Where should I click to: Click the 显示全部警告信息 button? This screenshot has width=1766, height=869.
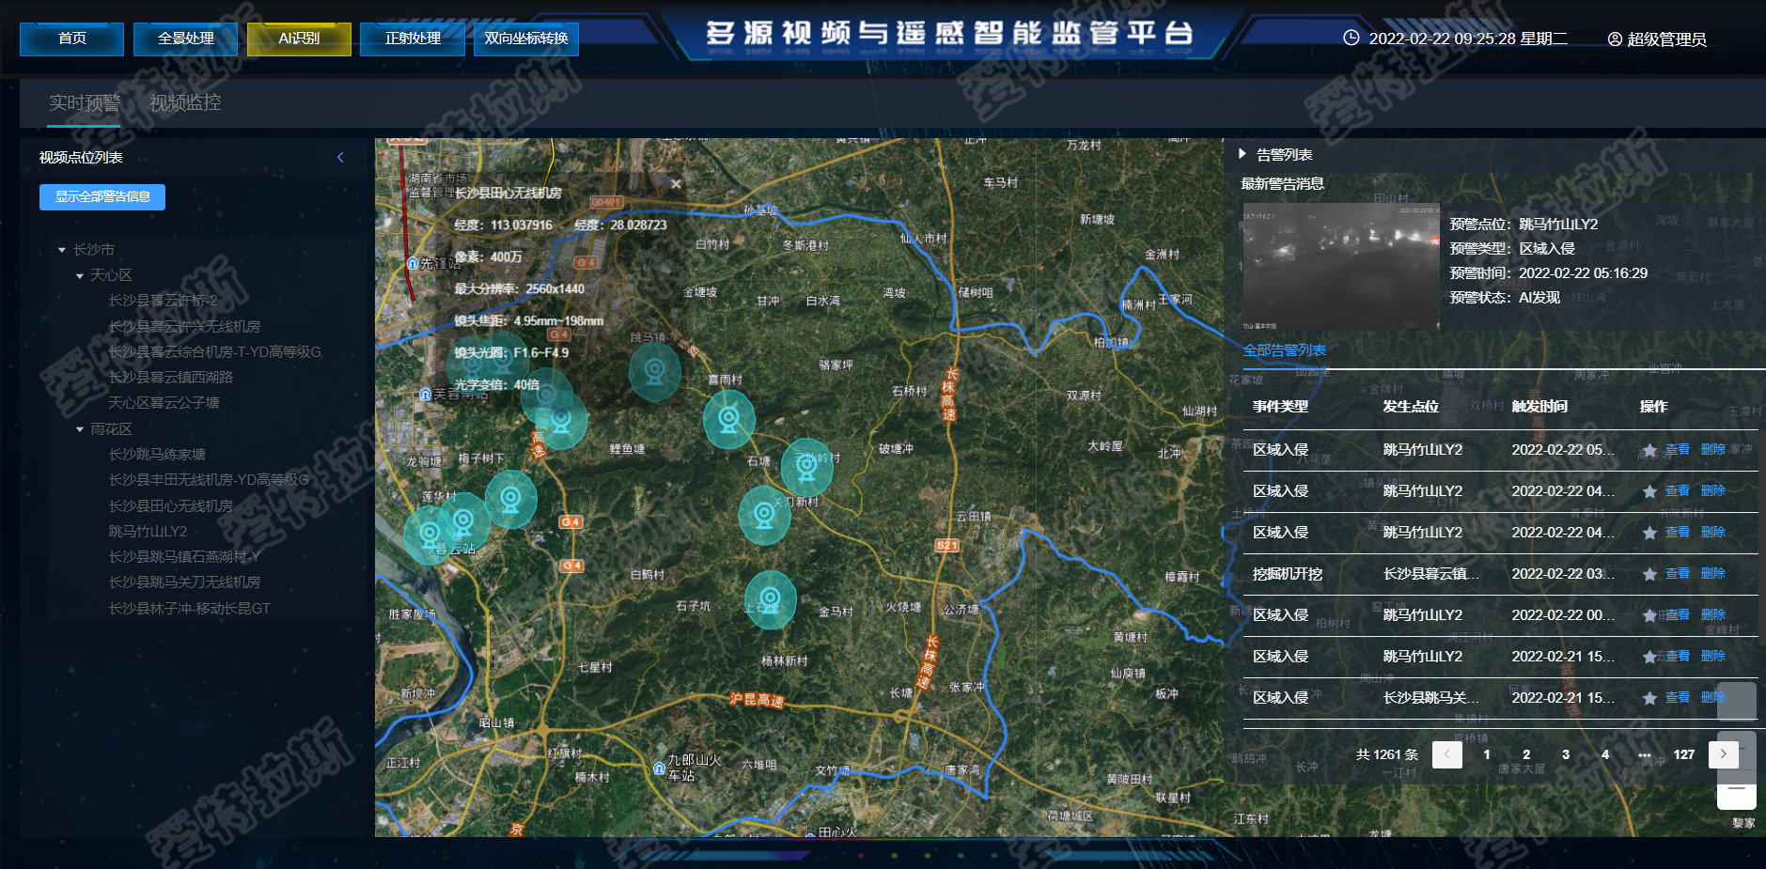(102, 196)
